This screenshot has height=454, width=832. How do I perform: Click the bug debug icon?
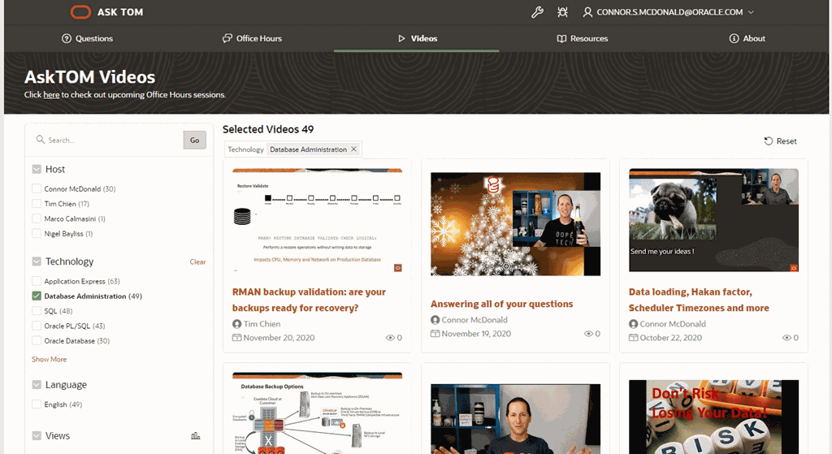pyautogui.click(x=562, y=12)
